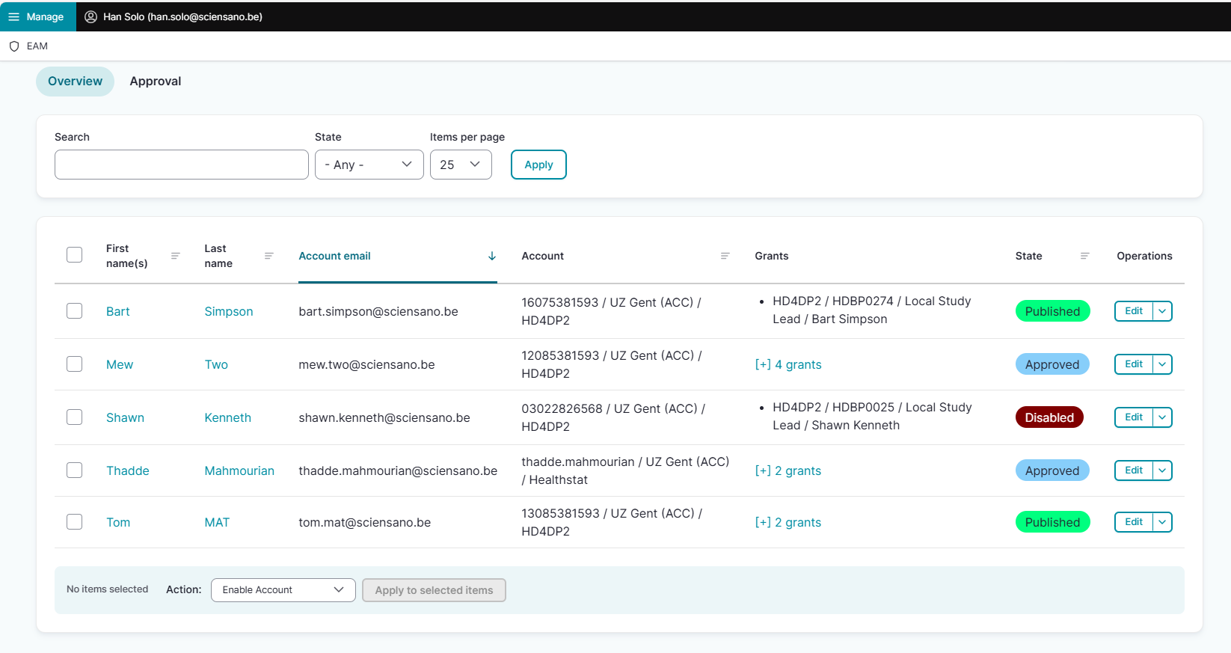Open the Items per page dropdown
This screenshot has width=1231, height=653.
[461, 165]
